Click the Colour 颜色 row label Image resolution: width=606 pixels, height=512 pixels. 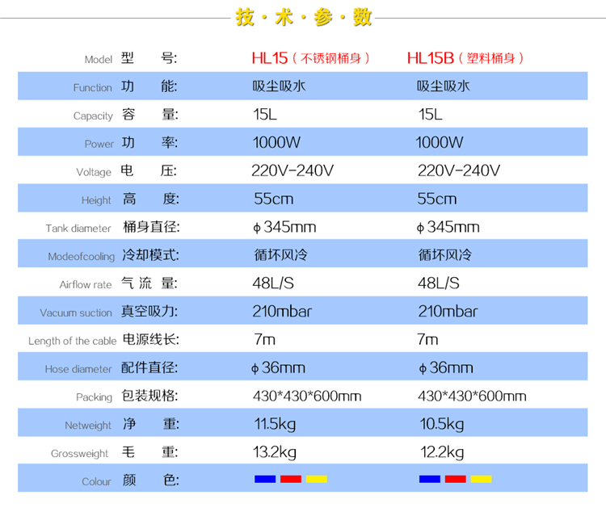pyautogui.click(x=130, y=481)
